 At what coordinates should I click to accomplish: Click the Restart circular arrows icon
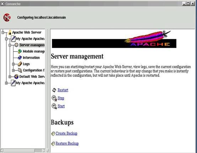(54, 90)
